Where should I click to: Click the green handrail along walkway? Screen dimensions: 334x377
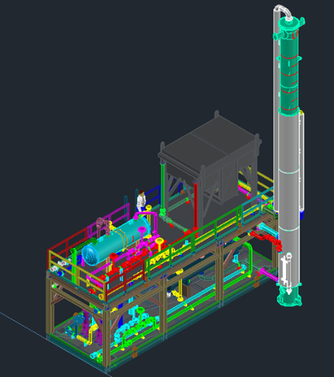click(191, 241)
